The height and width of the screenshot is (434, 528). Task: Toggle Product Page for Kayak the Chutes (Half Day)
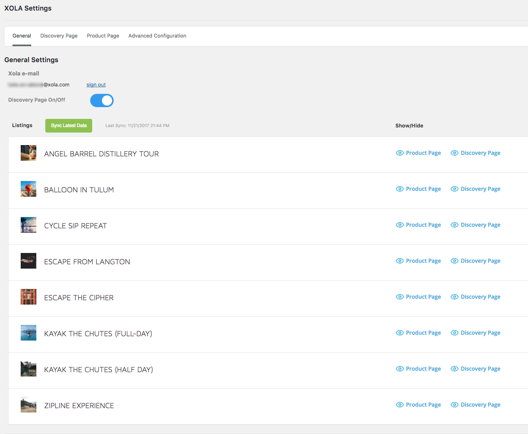[x=418, y=369]
